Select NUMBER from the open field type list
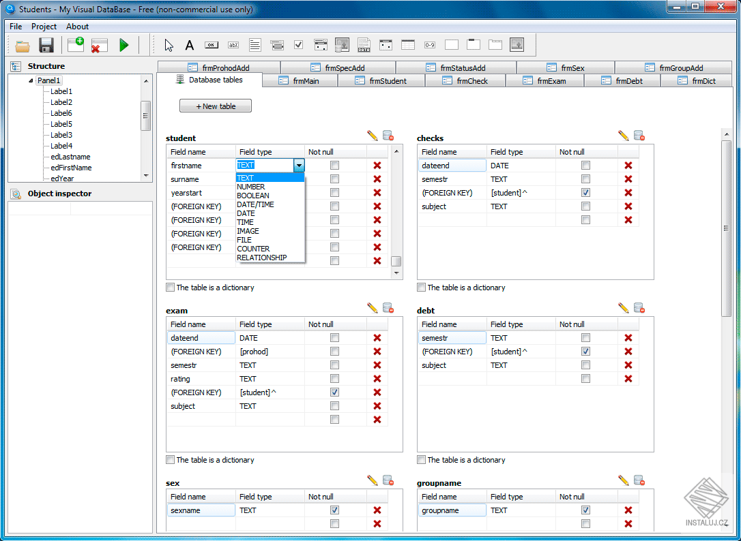 pyautogui.click(x=250, y=186)
